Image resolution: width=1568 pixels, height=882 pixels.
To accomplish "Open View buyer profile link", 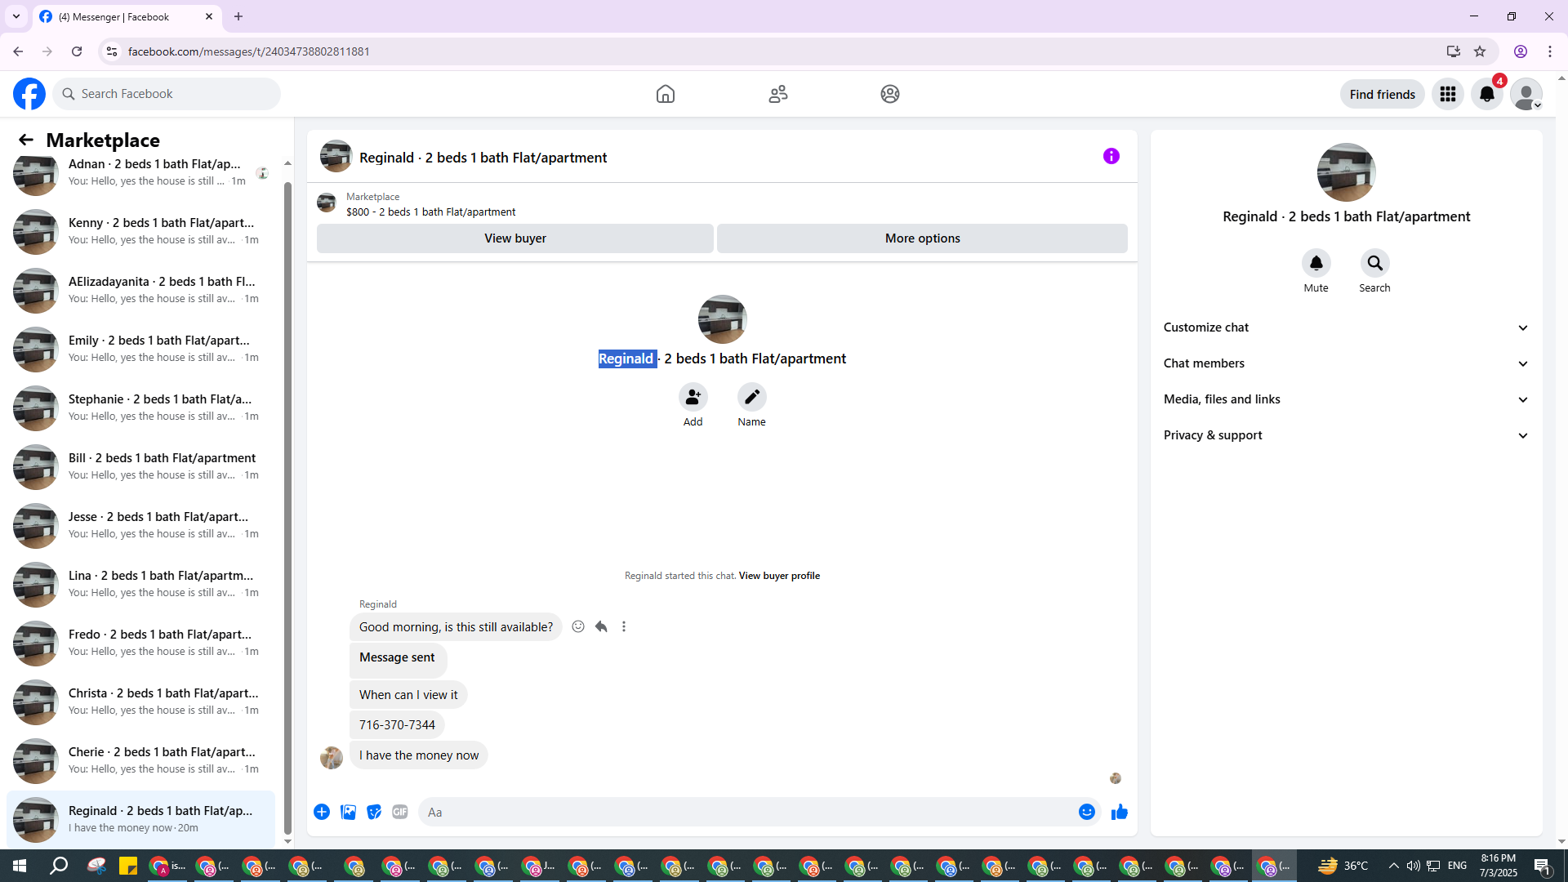I will [x=778, y=576].
